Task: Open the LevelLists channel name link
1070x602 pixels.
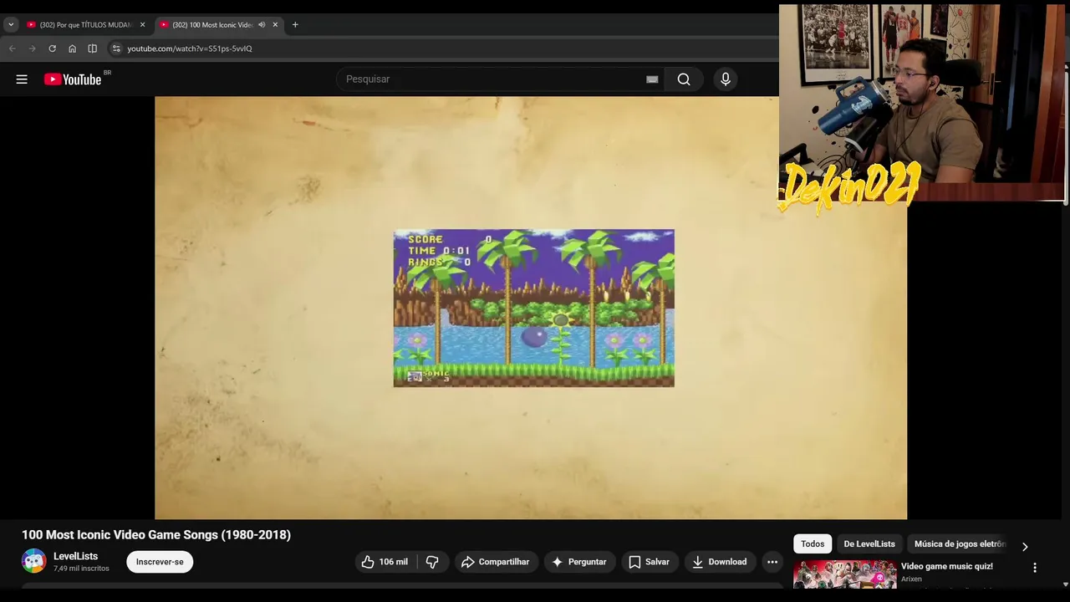Action: tap(75, 556)
